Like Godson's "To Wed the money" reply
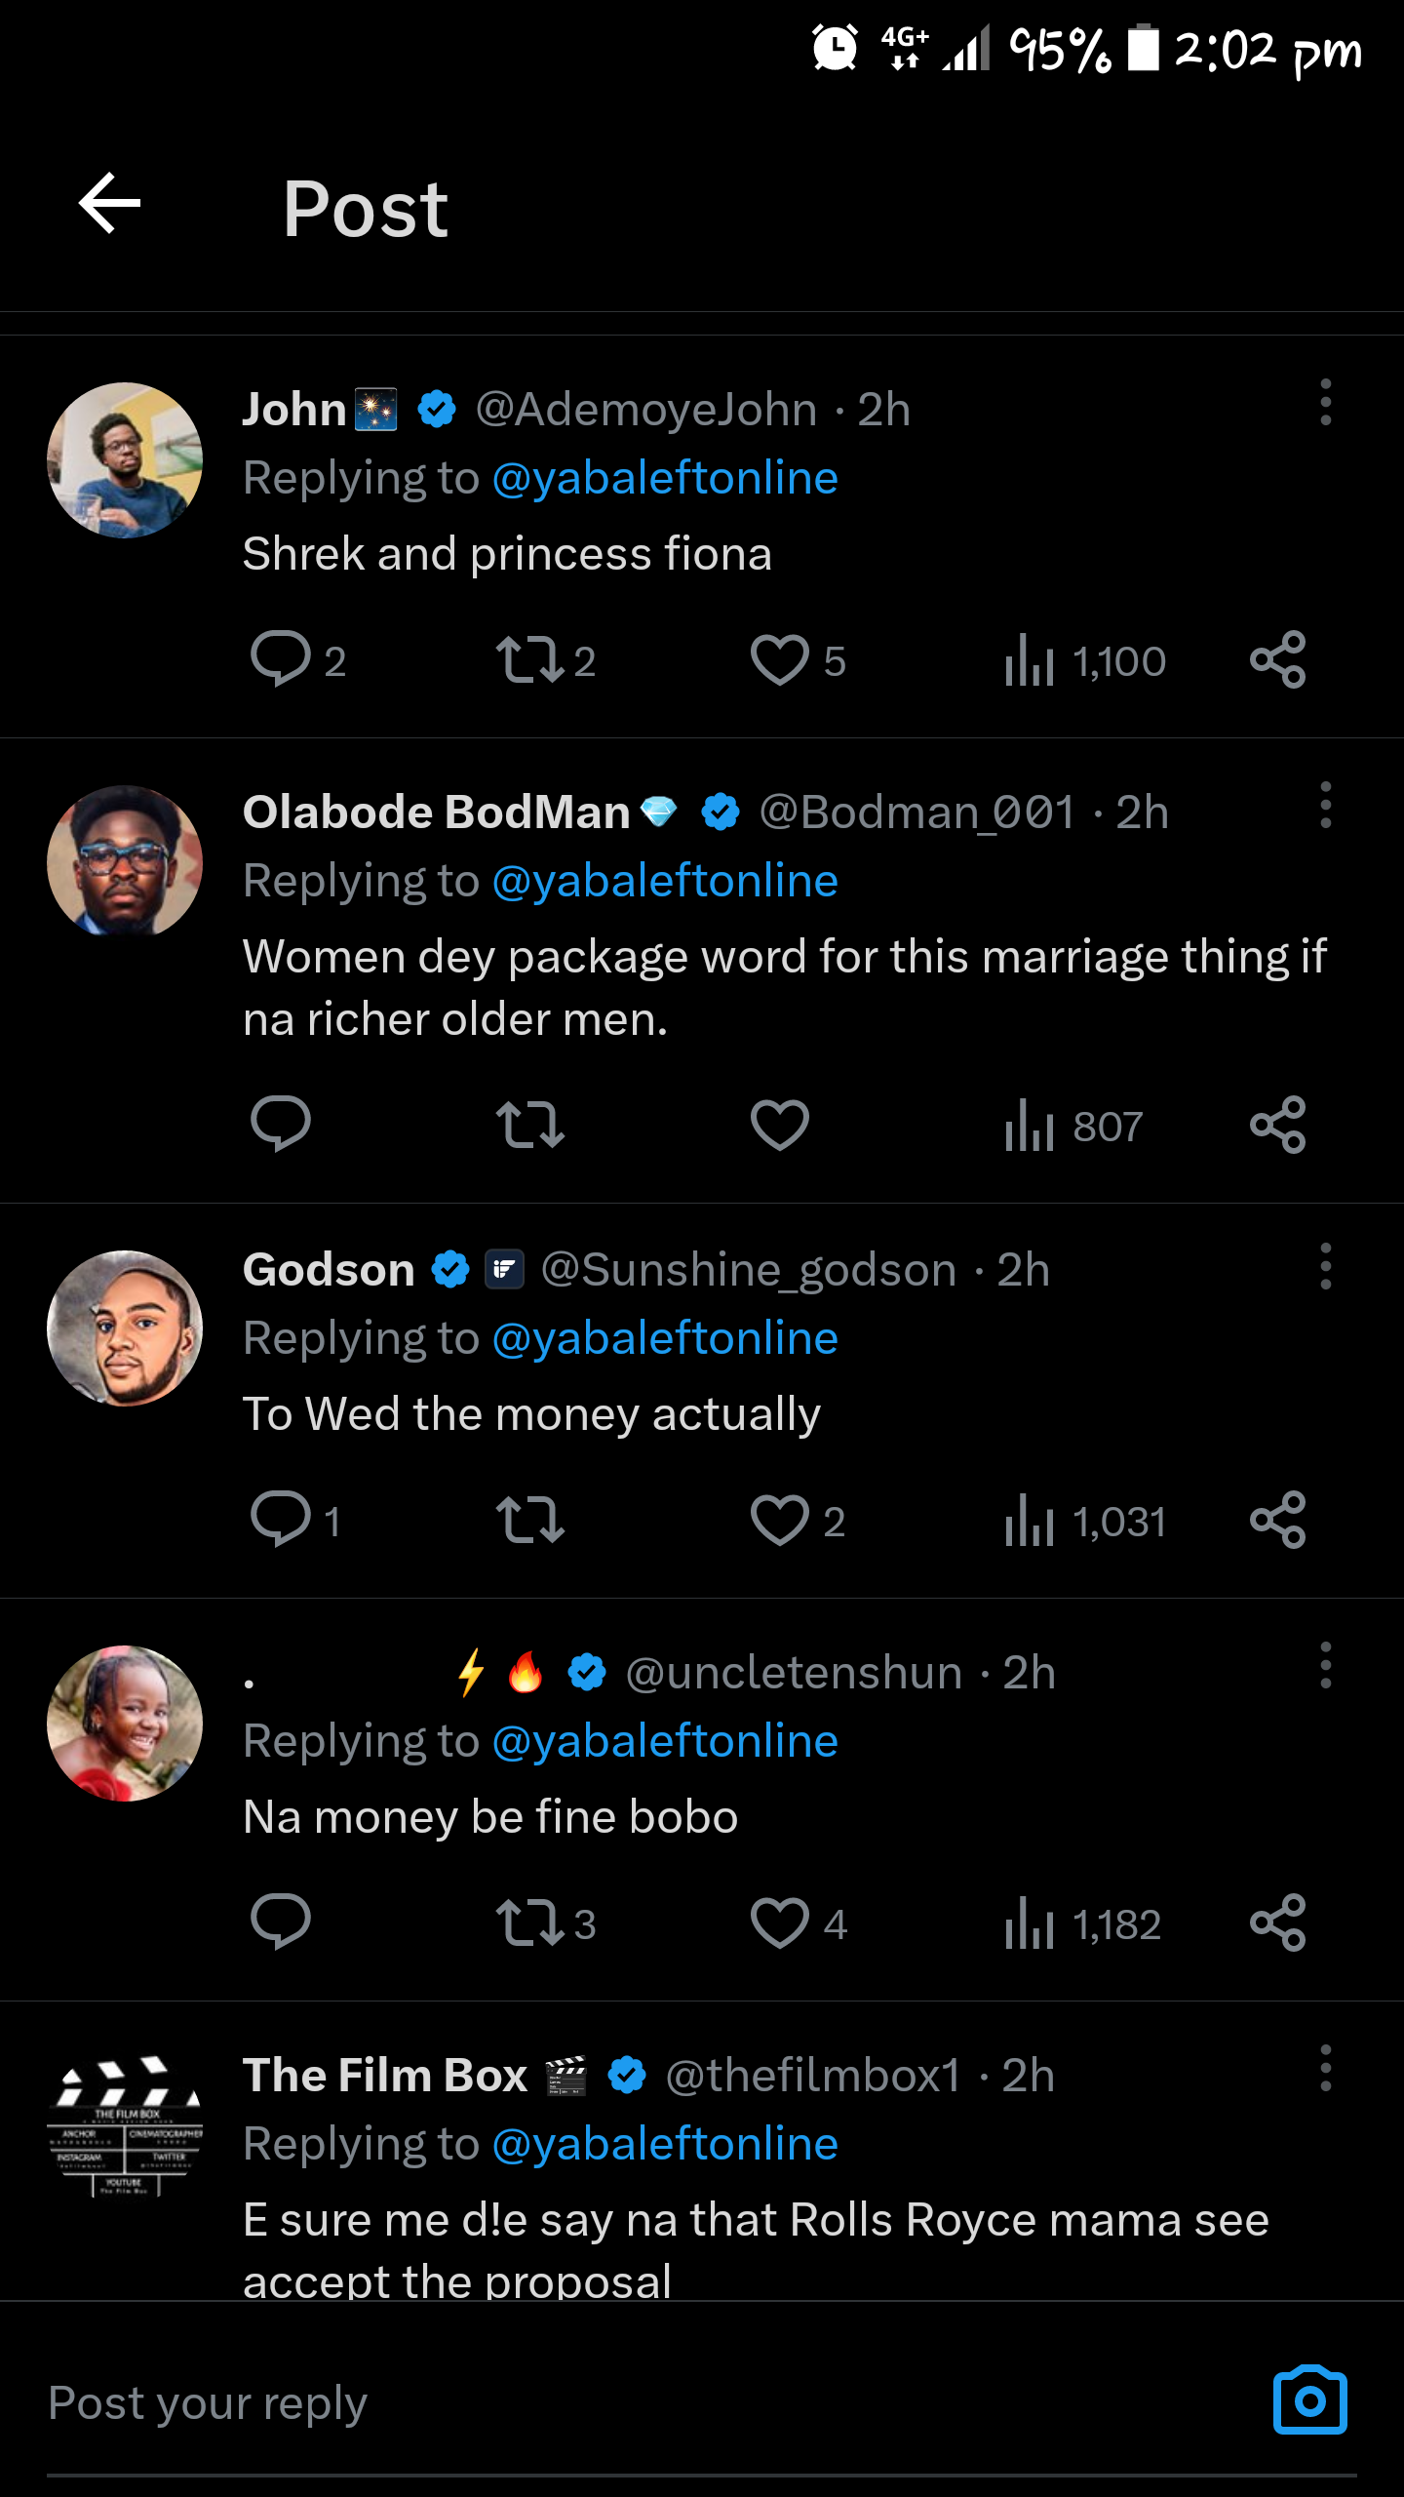Screen dimensions: 1404x2497 (x=779, y=1521)
